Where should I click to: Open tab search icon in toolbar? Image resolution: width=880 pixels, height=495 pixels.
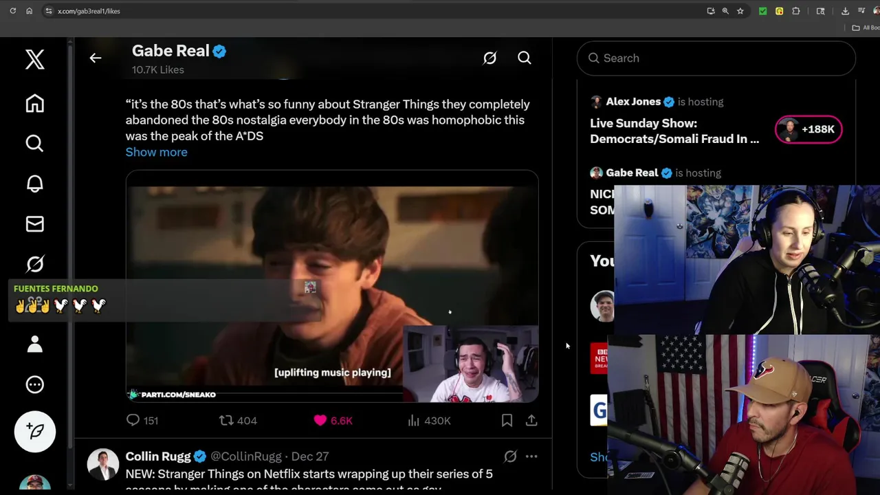click(820, 11)
